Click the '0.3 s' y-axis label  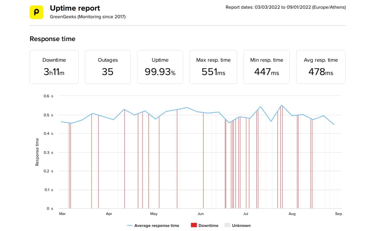pos(49,152)
